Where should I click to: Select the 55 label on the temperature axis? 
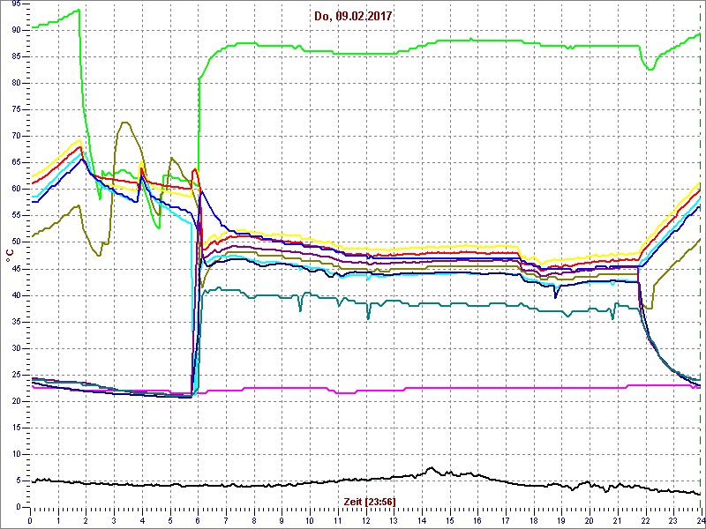[15, 215]
